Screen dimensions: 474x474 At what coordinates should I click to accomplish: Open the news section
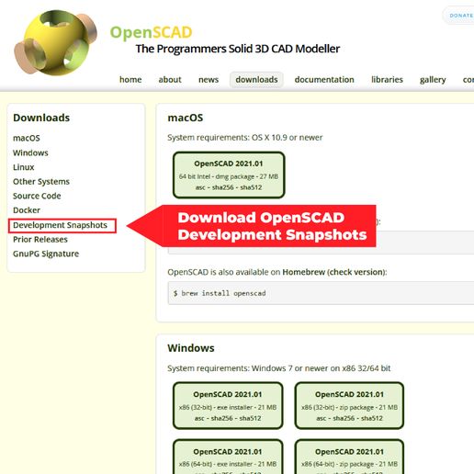coord(209,80)
